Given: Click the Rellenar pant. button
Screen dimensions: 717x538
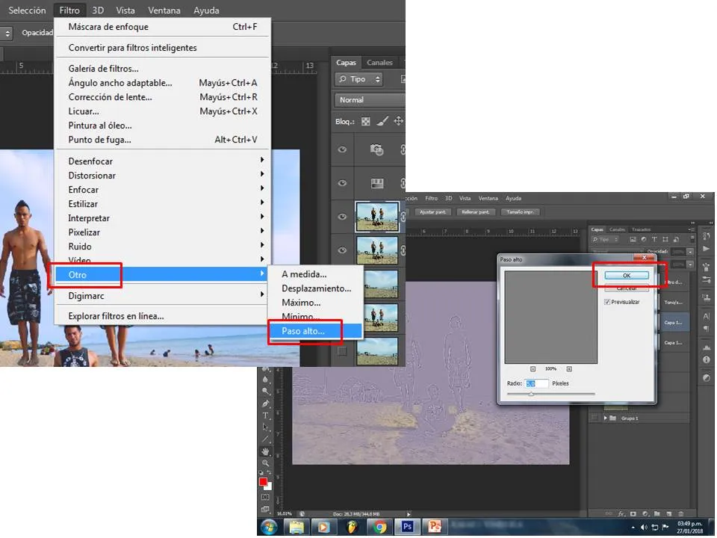Looking at the screenshot, I should pyautogui.click(x=475, y=211).
